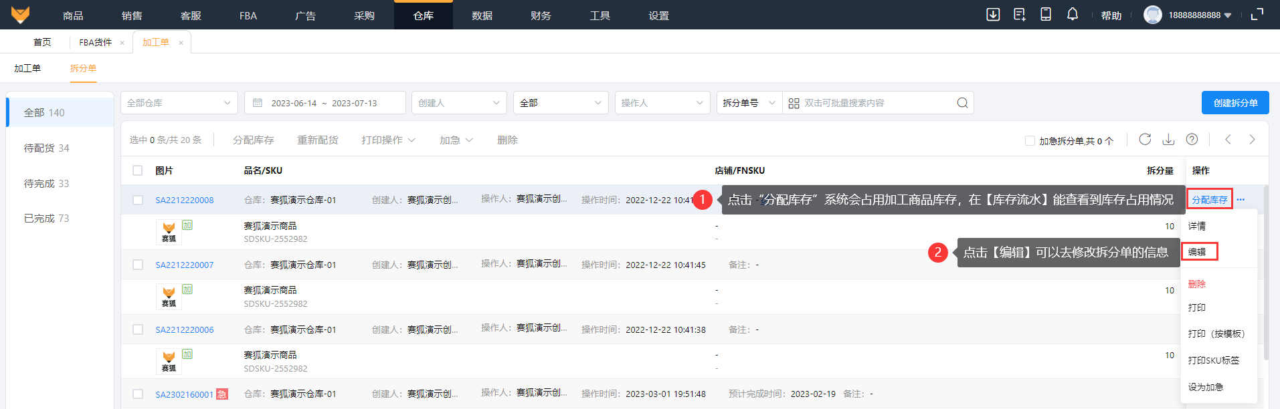
Task: Click the batch search grid icon
Action: click(x=794, y=103)
